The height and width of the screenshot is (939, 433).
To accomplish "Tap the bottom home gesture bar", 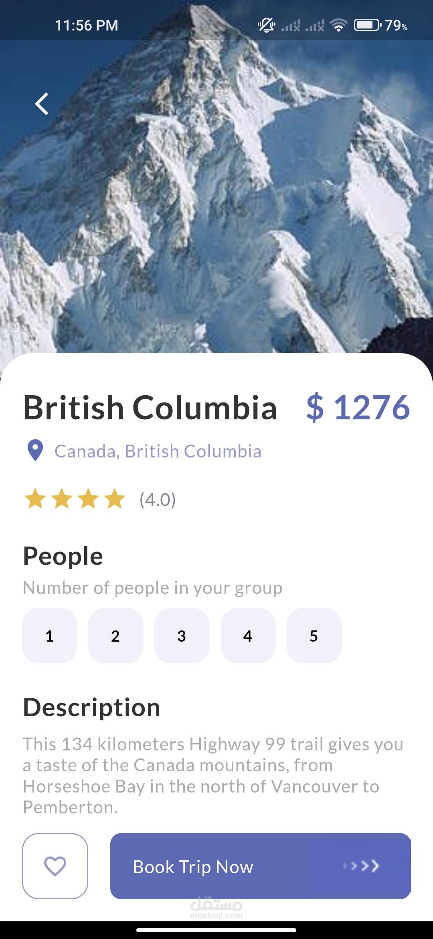I will [x=216, y=930].
